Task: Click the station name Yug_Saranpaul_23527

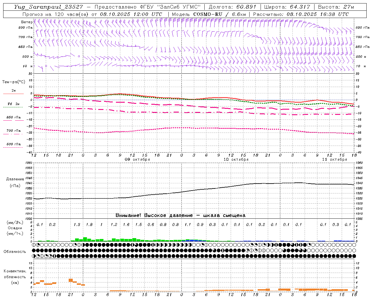Action: (49, 7)
